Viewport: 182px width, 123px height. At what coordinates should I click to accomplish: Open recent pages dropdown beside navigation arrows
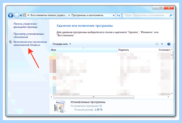21,15
